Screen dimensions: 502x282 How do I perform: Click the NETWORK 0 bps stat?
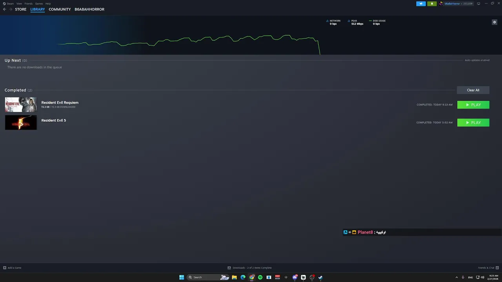(x=334, y=22)
